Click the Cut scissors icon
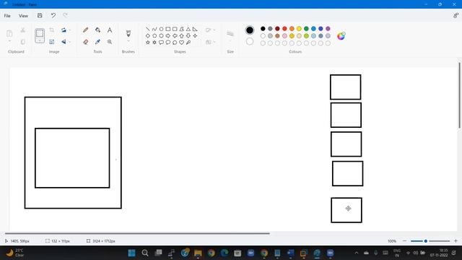The image size is (462, 260). 22,30
